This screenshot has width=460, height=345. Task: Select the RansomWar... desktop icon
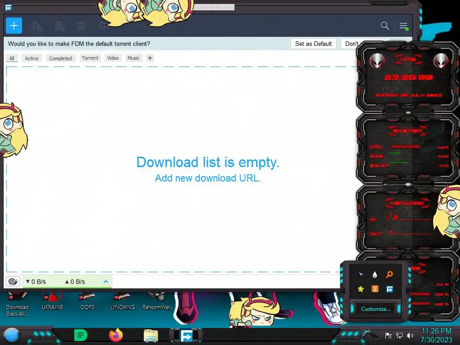tap(158, 301)
